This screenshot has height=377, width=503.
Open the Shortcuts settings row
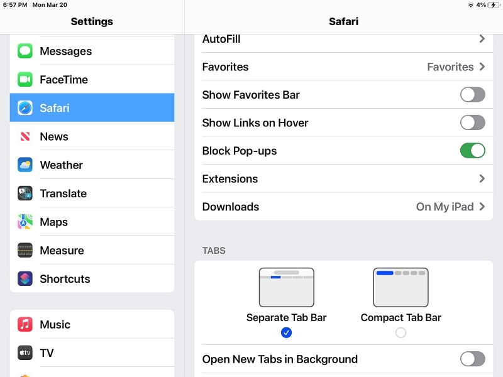(x=92, y=278)
